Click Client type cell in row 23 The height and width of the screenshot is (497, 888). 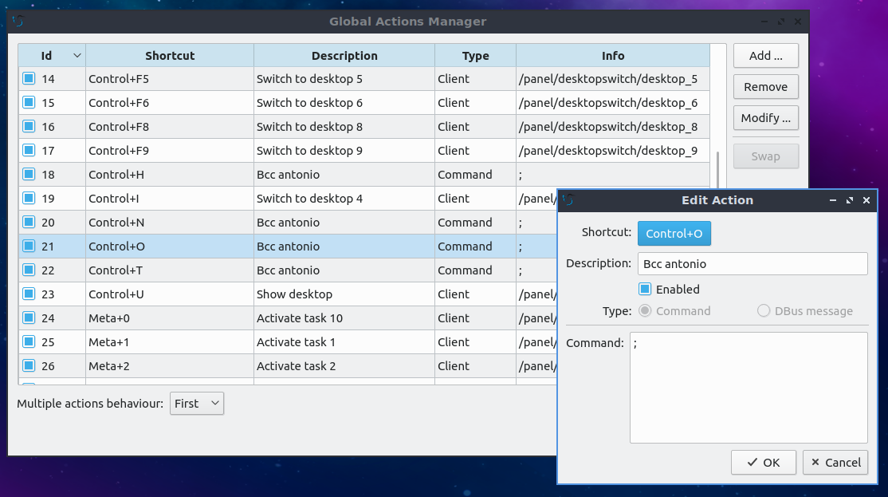[475, 294]
